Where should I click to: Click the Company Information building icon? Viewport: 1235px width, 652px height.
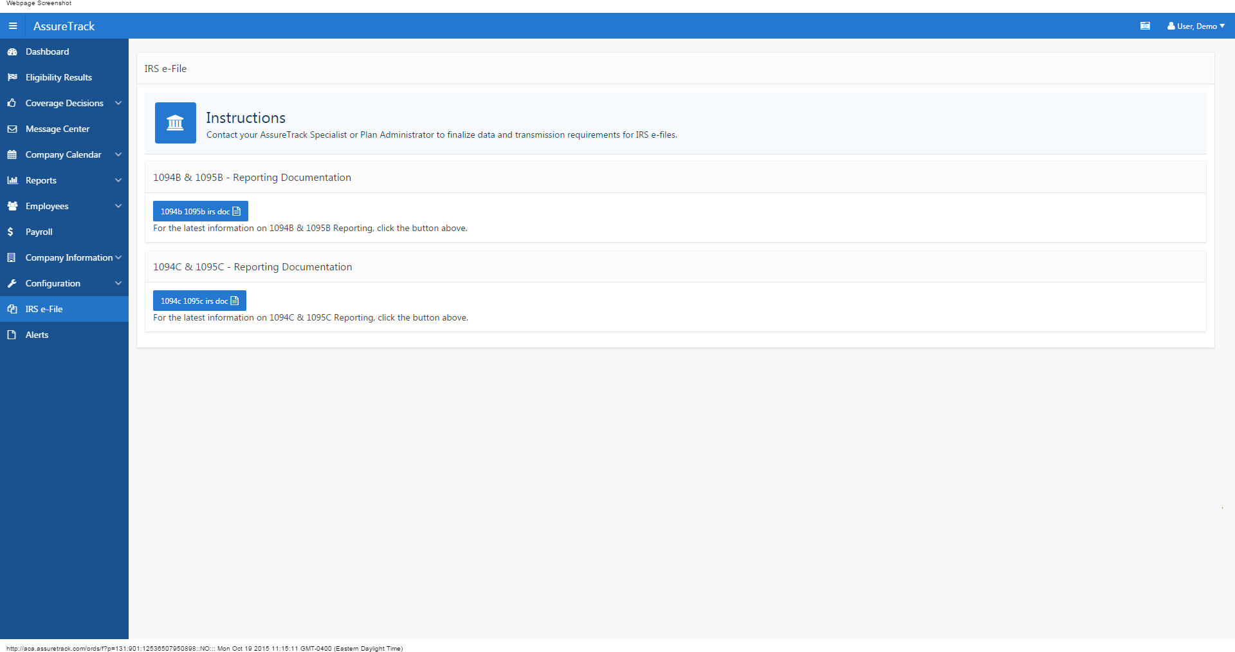(x=11, y=258)
